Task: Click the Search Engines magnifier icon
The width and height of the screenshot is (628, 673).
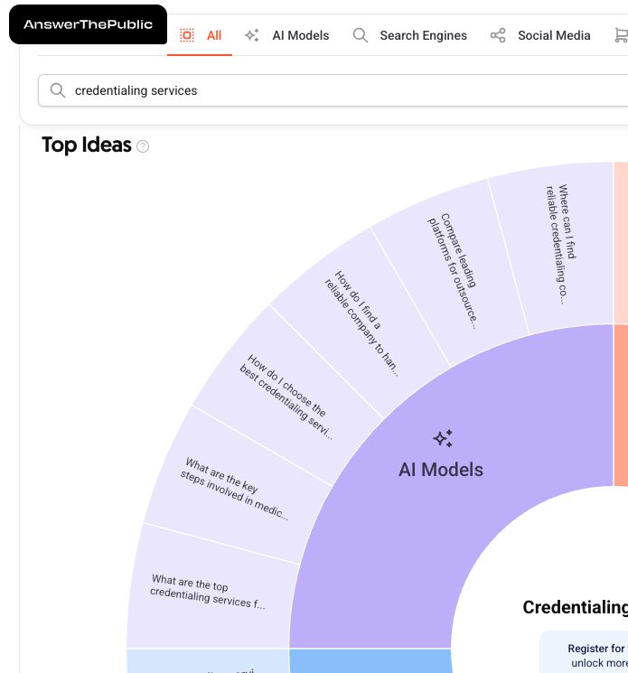Action: [361, 35]
